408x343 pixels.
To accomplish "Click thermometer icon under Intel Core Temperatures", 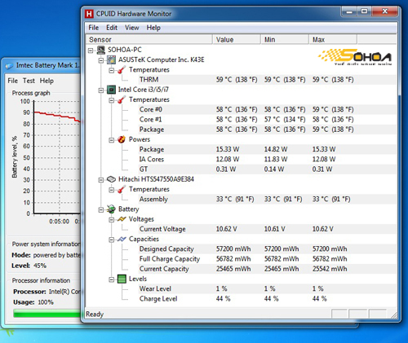I will point(122,99).
